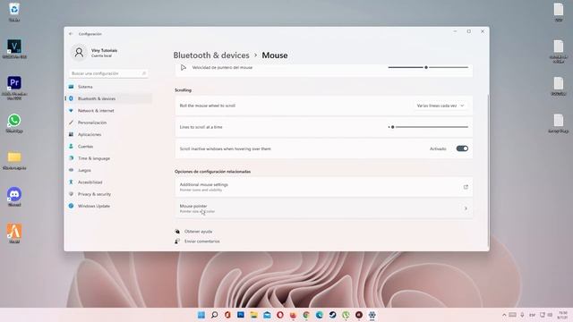Viewport: 573px width, 322px height.
Task: Select the WhatsApp desktop shortcut
Action: click(x=14, y=123)
